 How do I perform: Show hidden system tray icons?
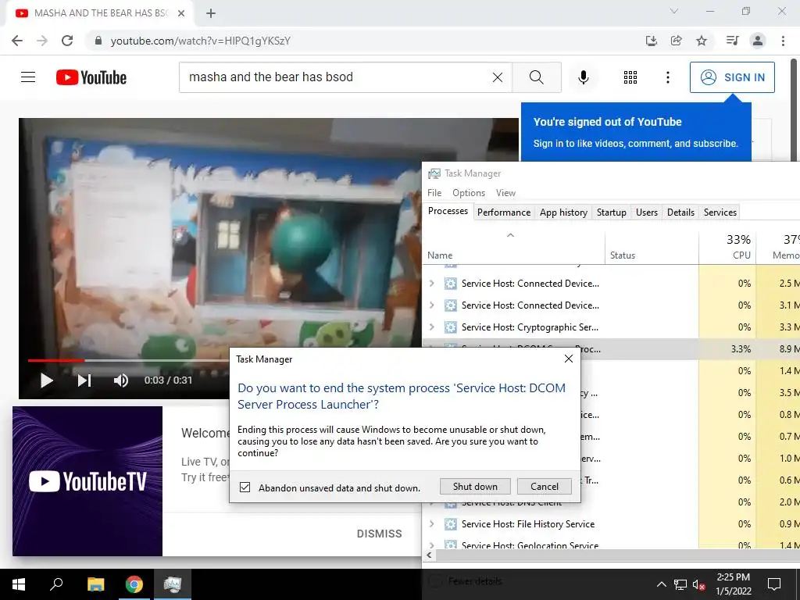pos(661,584)
